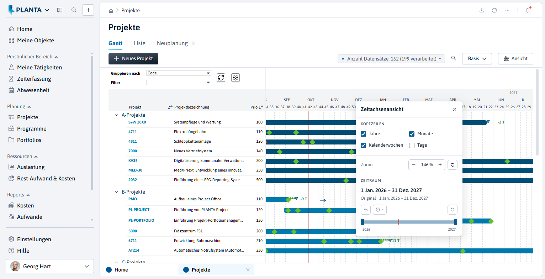Increase the timeline zoom with the plus button
Image resolution: width=545 pixels, height=279 pixels.
point(440,165)
